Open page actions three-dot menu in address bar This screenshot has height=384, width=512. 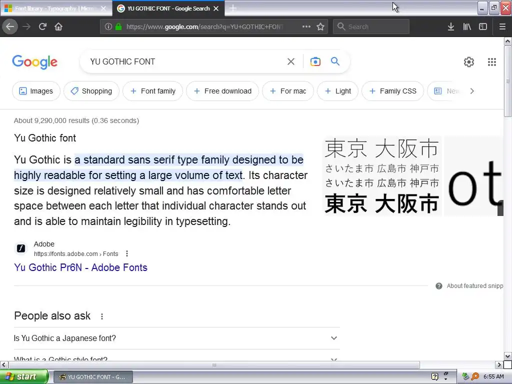point(306,26)
